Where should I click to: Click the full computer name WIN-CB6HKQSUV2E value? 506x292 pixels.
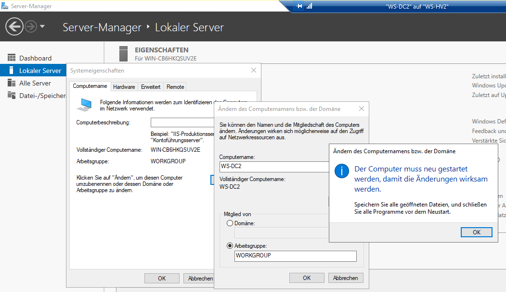175,150
